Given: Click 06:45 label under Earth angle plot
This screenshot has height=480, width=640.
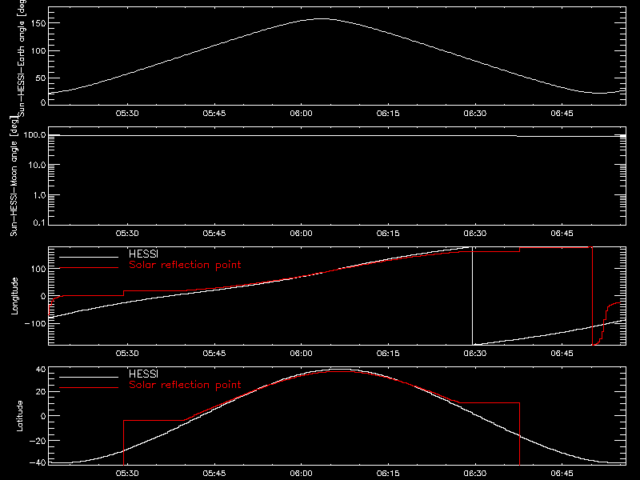Looking at the screenshot, I should [x=562, y=113].
